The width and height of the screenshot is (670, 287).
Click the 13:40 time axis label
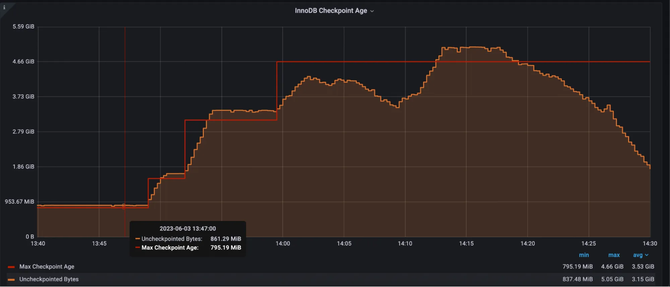38,243
